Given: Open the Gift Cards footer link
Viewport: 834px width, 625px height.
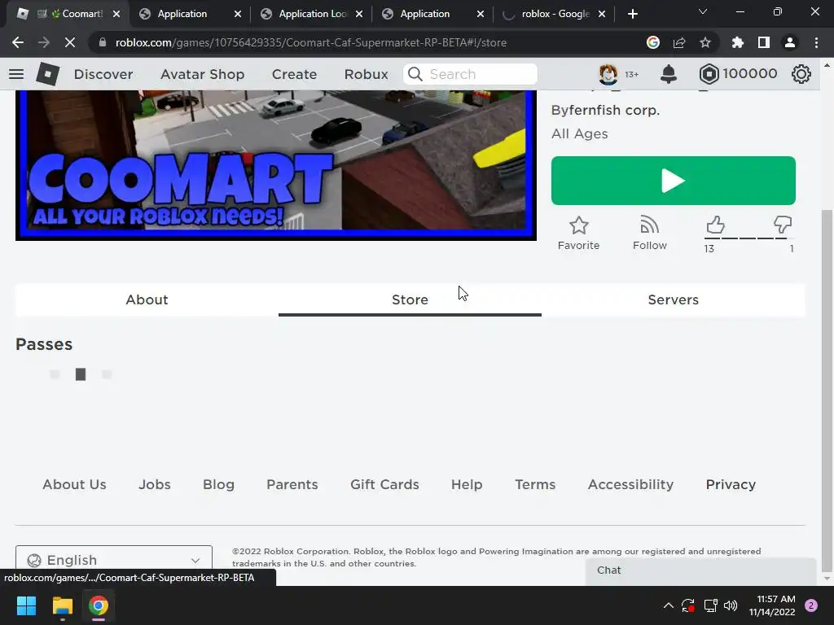Looking at the screenshot, I should click(x=384, y=484).
